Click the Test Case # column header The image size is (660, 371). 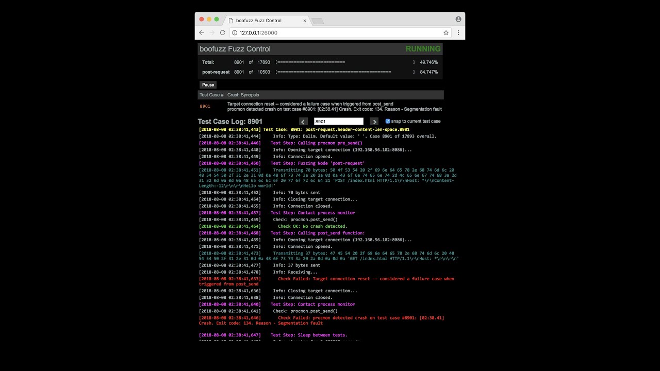tap(212, 95)
